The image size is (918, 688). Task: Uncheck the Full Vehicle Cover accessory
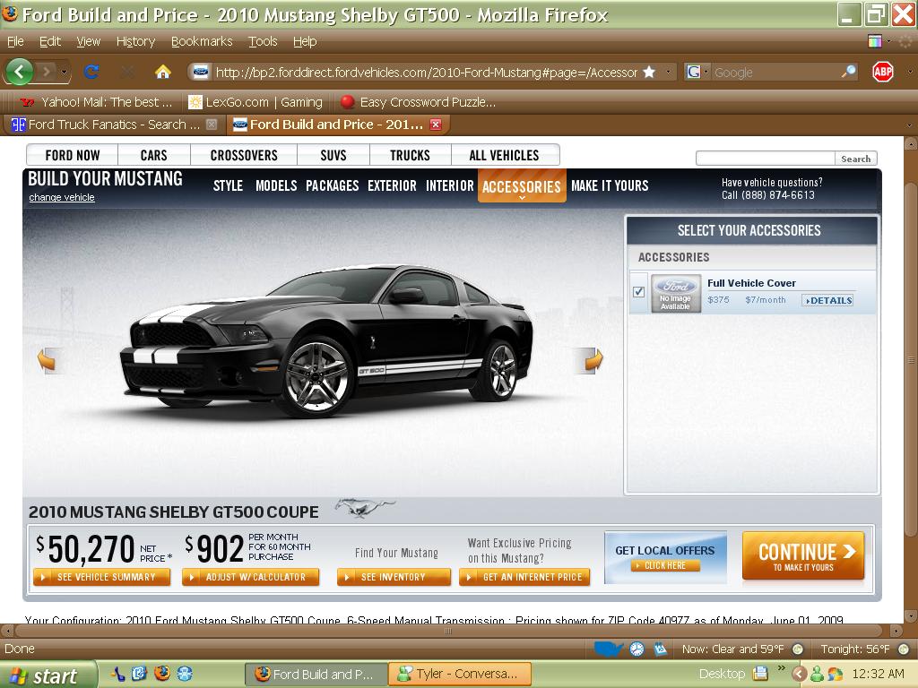tap(638, 291)
